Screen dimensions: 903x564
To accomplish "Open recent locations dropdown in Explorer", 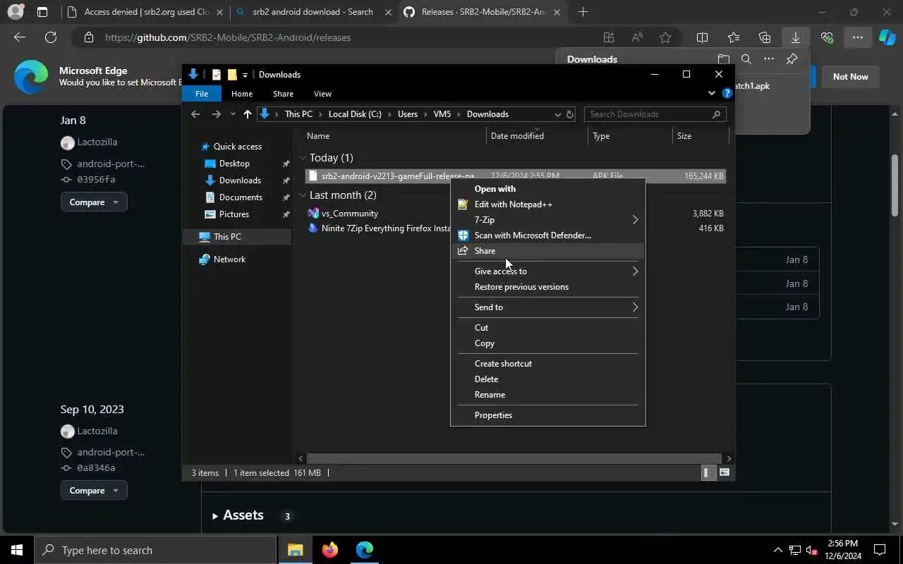I will (x=233, y=114).
